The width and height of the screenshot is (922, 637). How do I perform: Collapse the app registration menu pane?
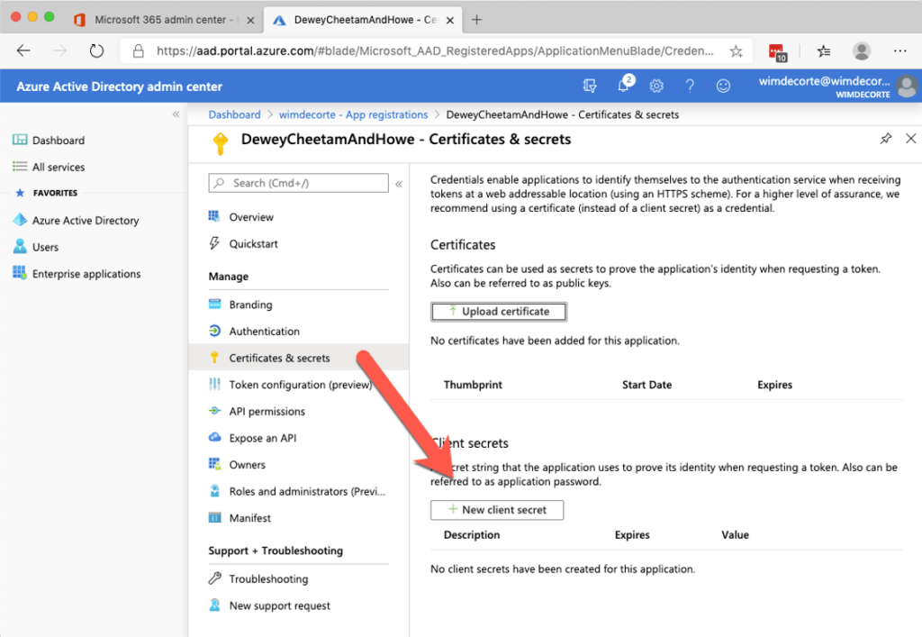coord(398,183)
